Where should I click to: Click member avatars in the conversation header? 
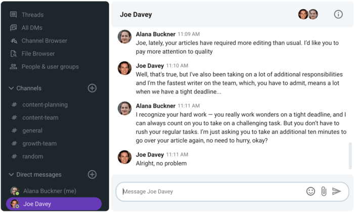(308, 15)
